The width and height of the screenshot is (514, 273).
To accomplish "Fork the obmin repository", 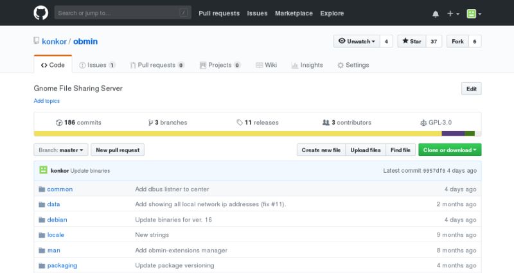I will click(x=457, y=41).
